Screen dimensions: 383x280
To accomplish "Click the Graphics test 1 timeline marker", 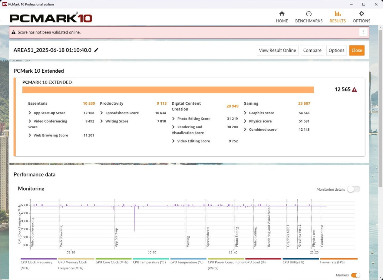I will pyautogui.click(x=288, y=236).
